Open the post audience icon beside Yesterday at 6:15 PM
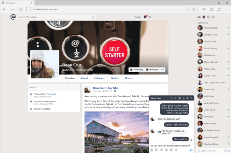 pyautogui.click(x=115, y=91)
